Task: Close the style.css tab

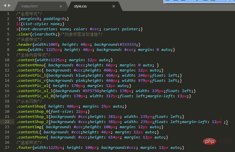Action: [x=113, y=6]
